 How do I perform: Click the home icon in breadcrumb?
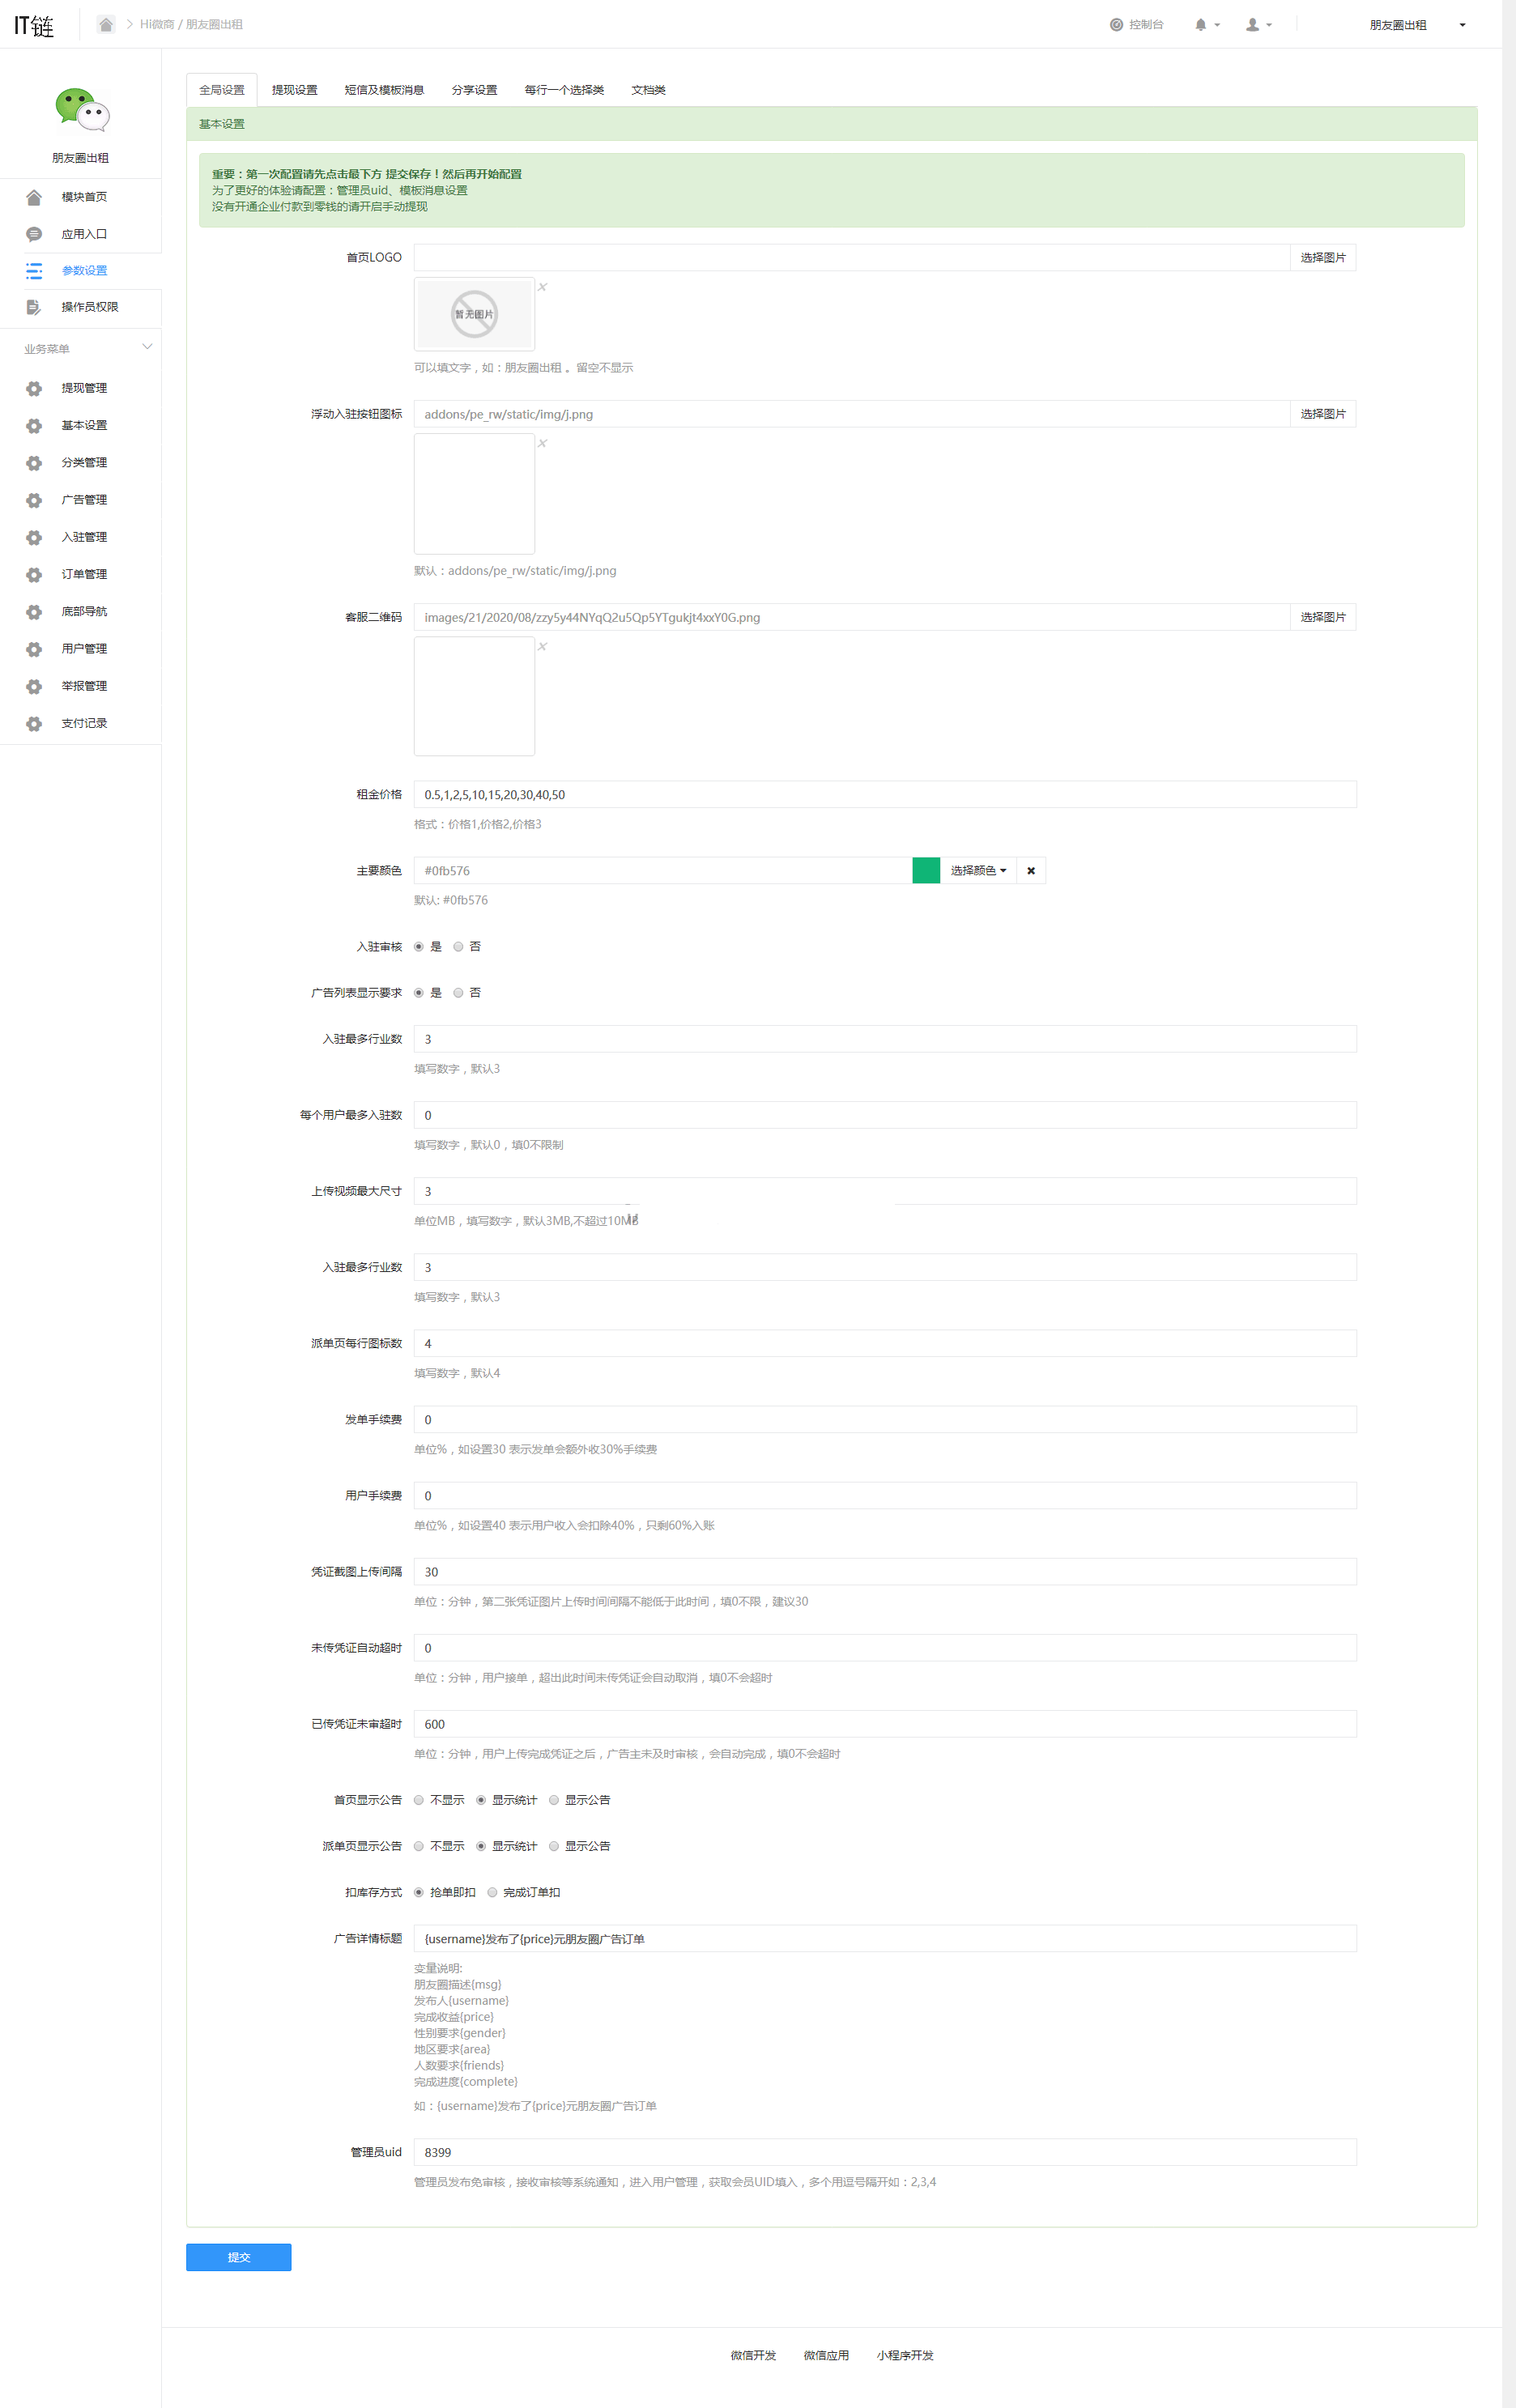(x=105, y=24)
